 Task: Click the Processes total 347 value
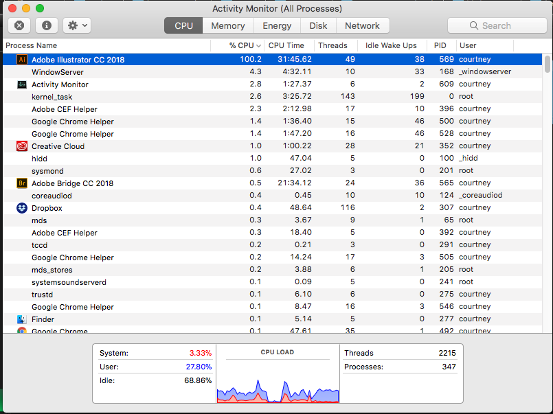[x=449, y=367]
